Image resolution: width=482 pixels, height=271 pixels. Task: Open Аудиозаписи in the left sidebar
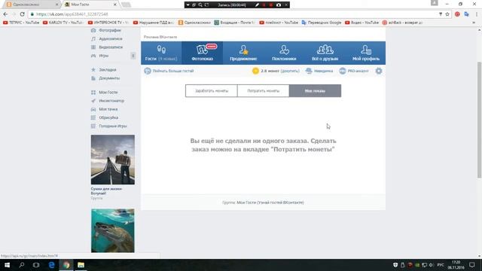click(x=107, y=38)
